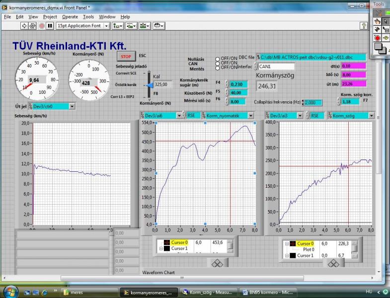Toggle the CAN OFF/ON radio button
The height and width of the screenshot is (298, 390).
pos(218,64)
